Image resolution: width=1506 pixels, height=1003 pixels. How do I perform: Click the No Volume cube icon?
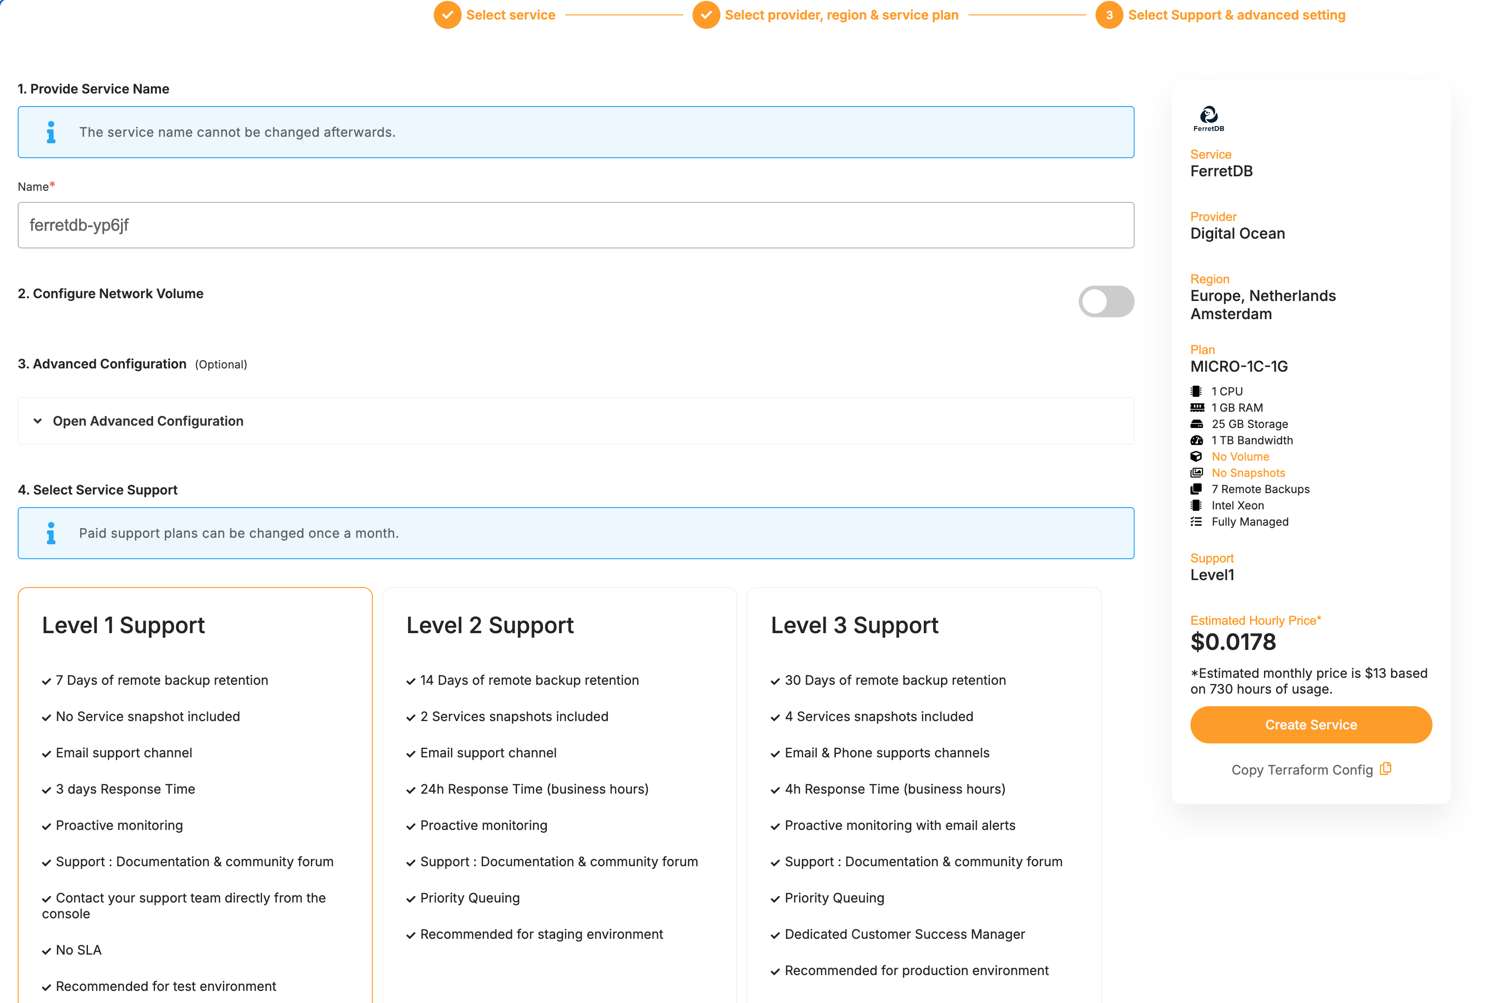pos(1197,456)
